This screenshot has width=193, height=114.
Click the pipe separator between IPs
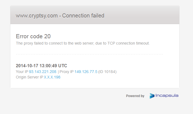click(x=58, y=72)
